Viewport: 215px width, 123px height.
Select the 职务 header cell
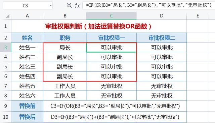click(x=65, y=38)
